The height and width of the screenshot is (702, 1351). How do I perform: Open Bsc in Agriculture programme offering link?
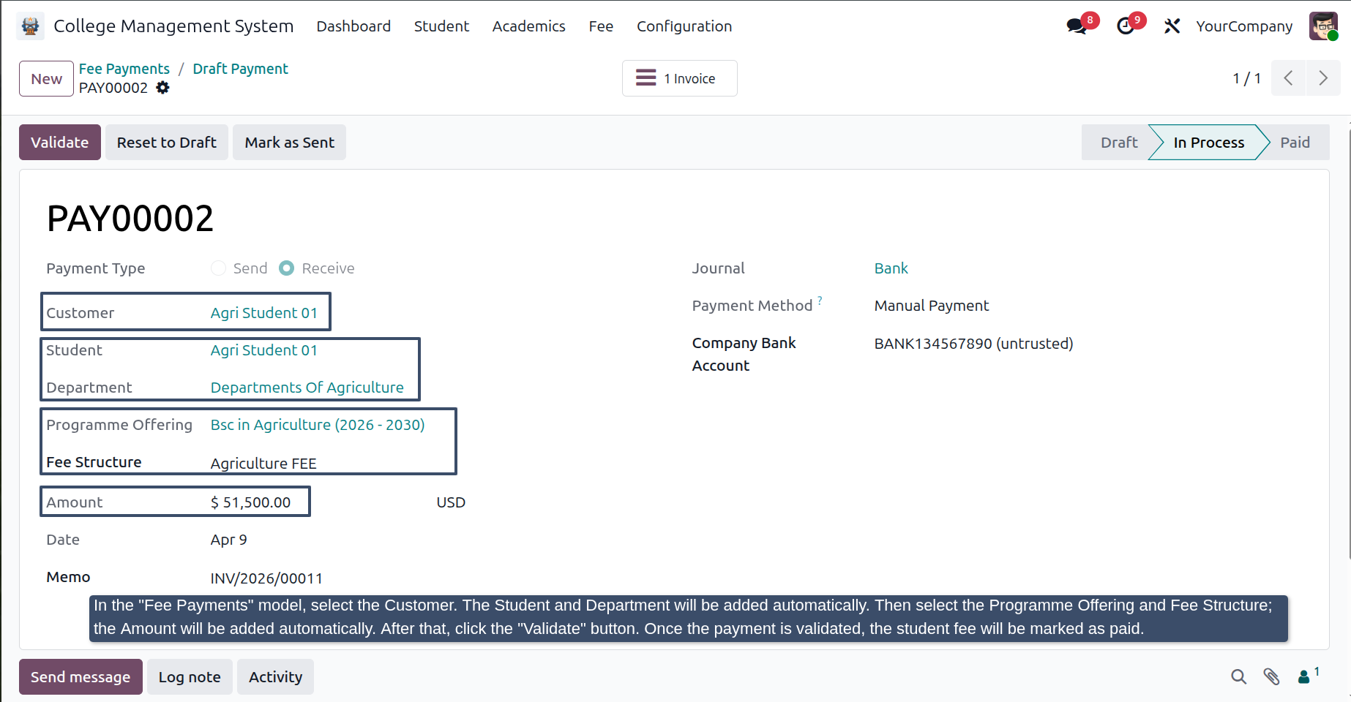[x=318, y=425]
